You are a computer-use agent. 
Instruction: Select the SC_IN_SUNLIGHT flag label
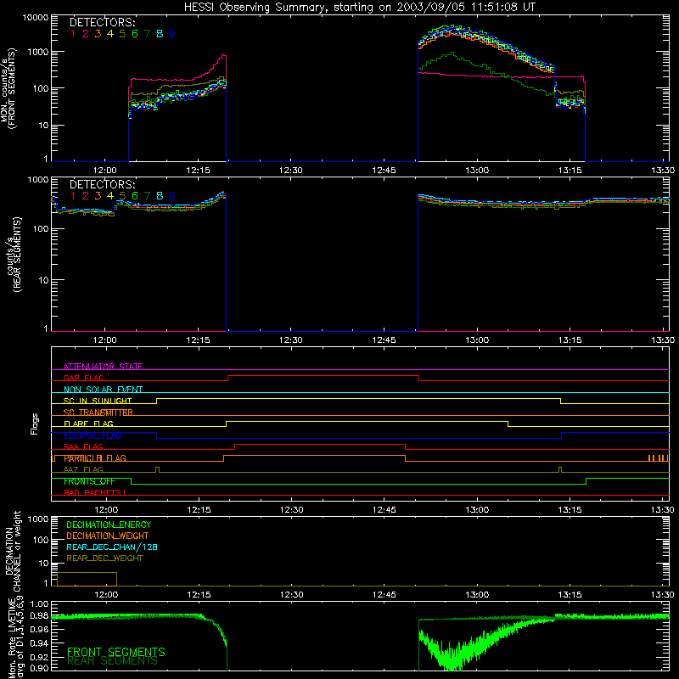pyautogui.click(x=98, y=401)
